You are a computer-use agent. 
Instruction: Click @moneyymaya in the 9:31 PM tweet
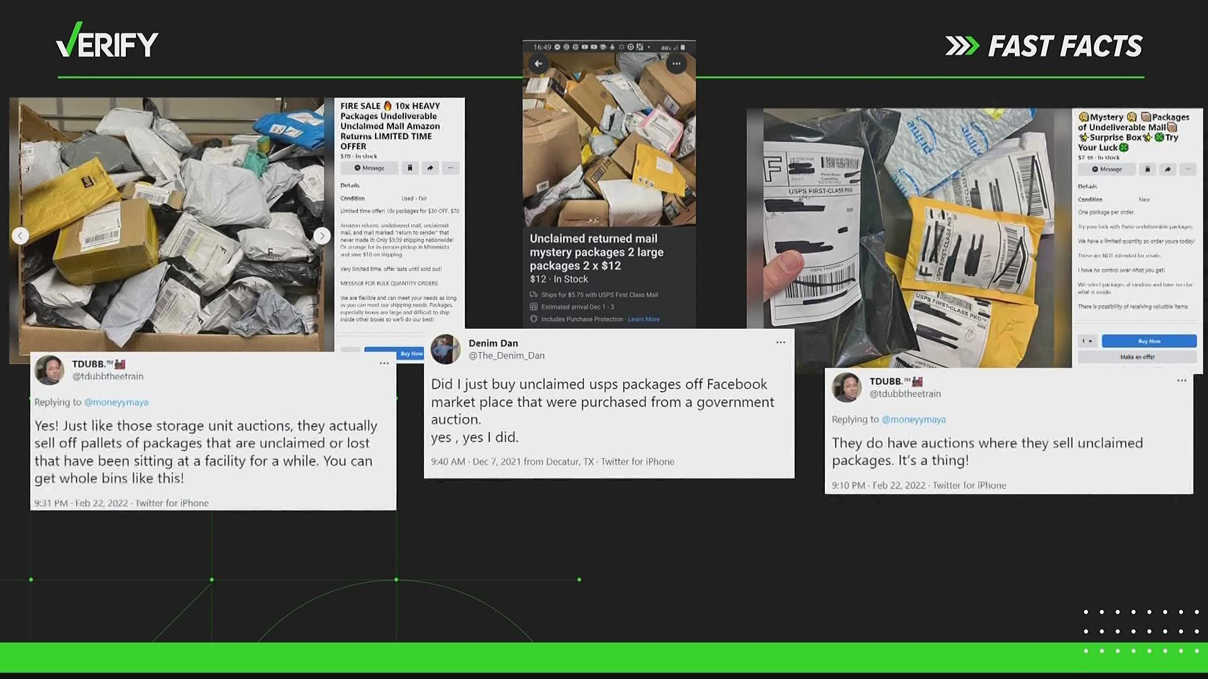116,402
